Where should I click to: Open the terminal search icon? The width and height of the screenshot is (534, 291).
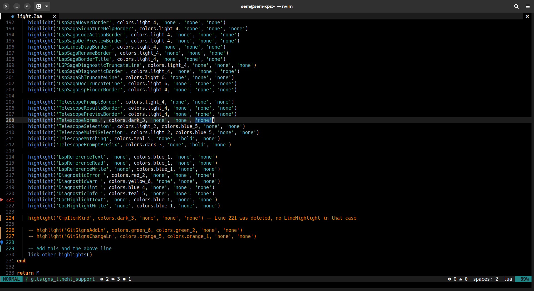(x=516, y=6)
